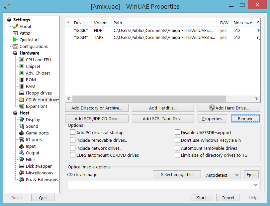Click Add Hardfile button
Image resolution: width=270 pixels, height=206 pixels.
click(163, 108)
